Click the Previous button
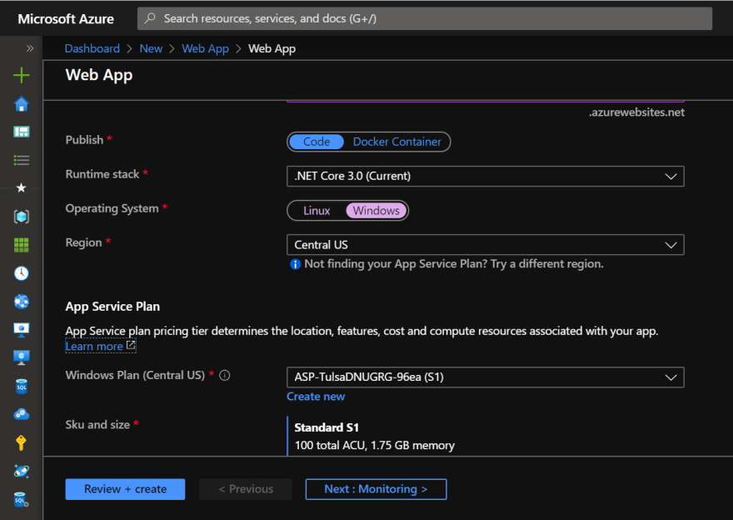This screenshot has height=520, width=733. point(246,489)
